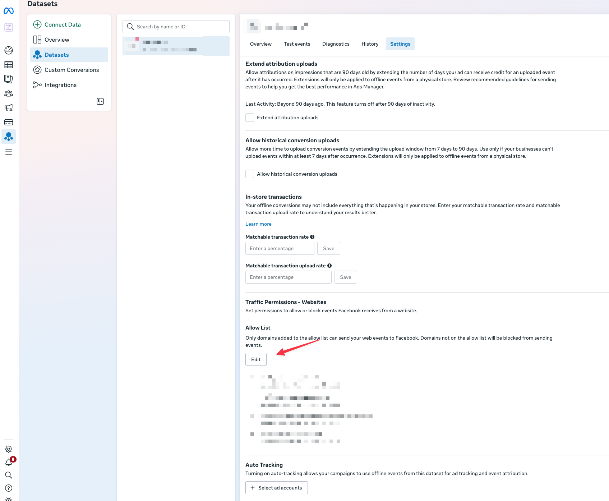The image size is (609, 501).
Task: Open the megaphone ads icon
Action: (9, 107)
